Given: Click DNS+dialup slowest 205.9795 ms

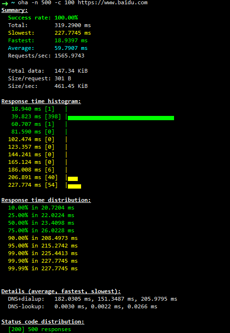Looking at the screenshot, I should coord(159,299).
